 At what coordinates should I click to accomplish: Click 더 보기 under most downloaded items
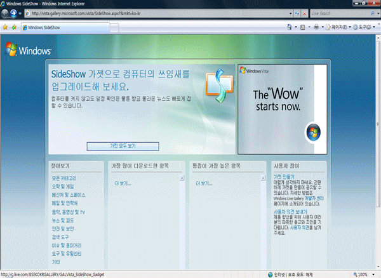(x=123, y=183)
